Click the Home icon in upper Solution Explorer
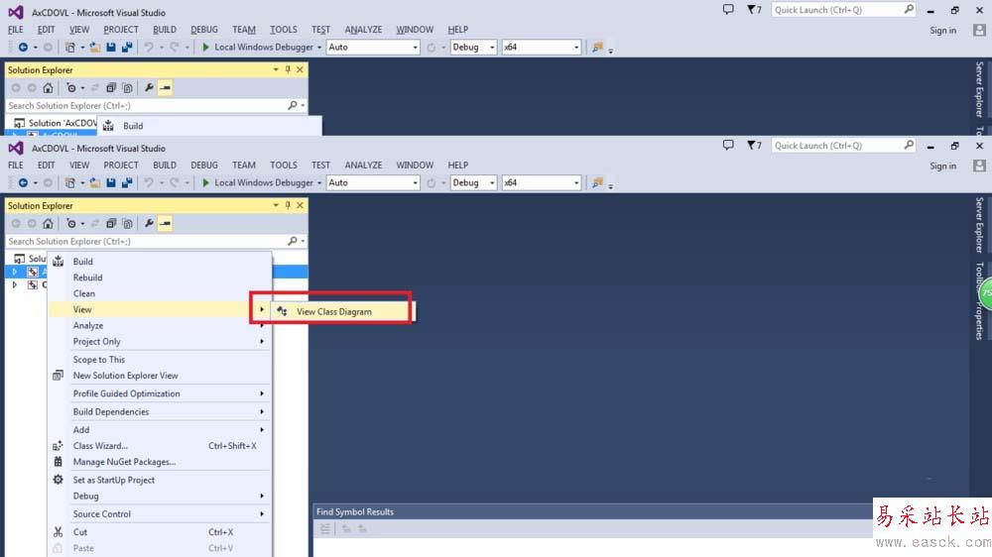Image resolution: width=992 pixels, height=557 pixels. [x=48, y=88]
